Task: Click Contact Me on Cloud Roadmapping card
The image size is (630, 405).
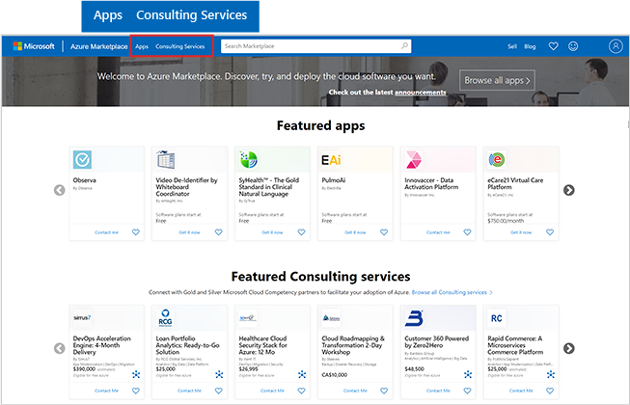Action: 355,391
